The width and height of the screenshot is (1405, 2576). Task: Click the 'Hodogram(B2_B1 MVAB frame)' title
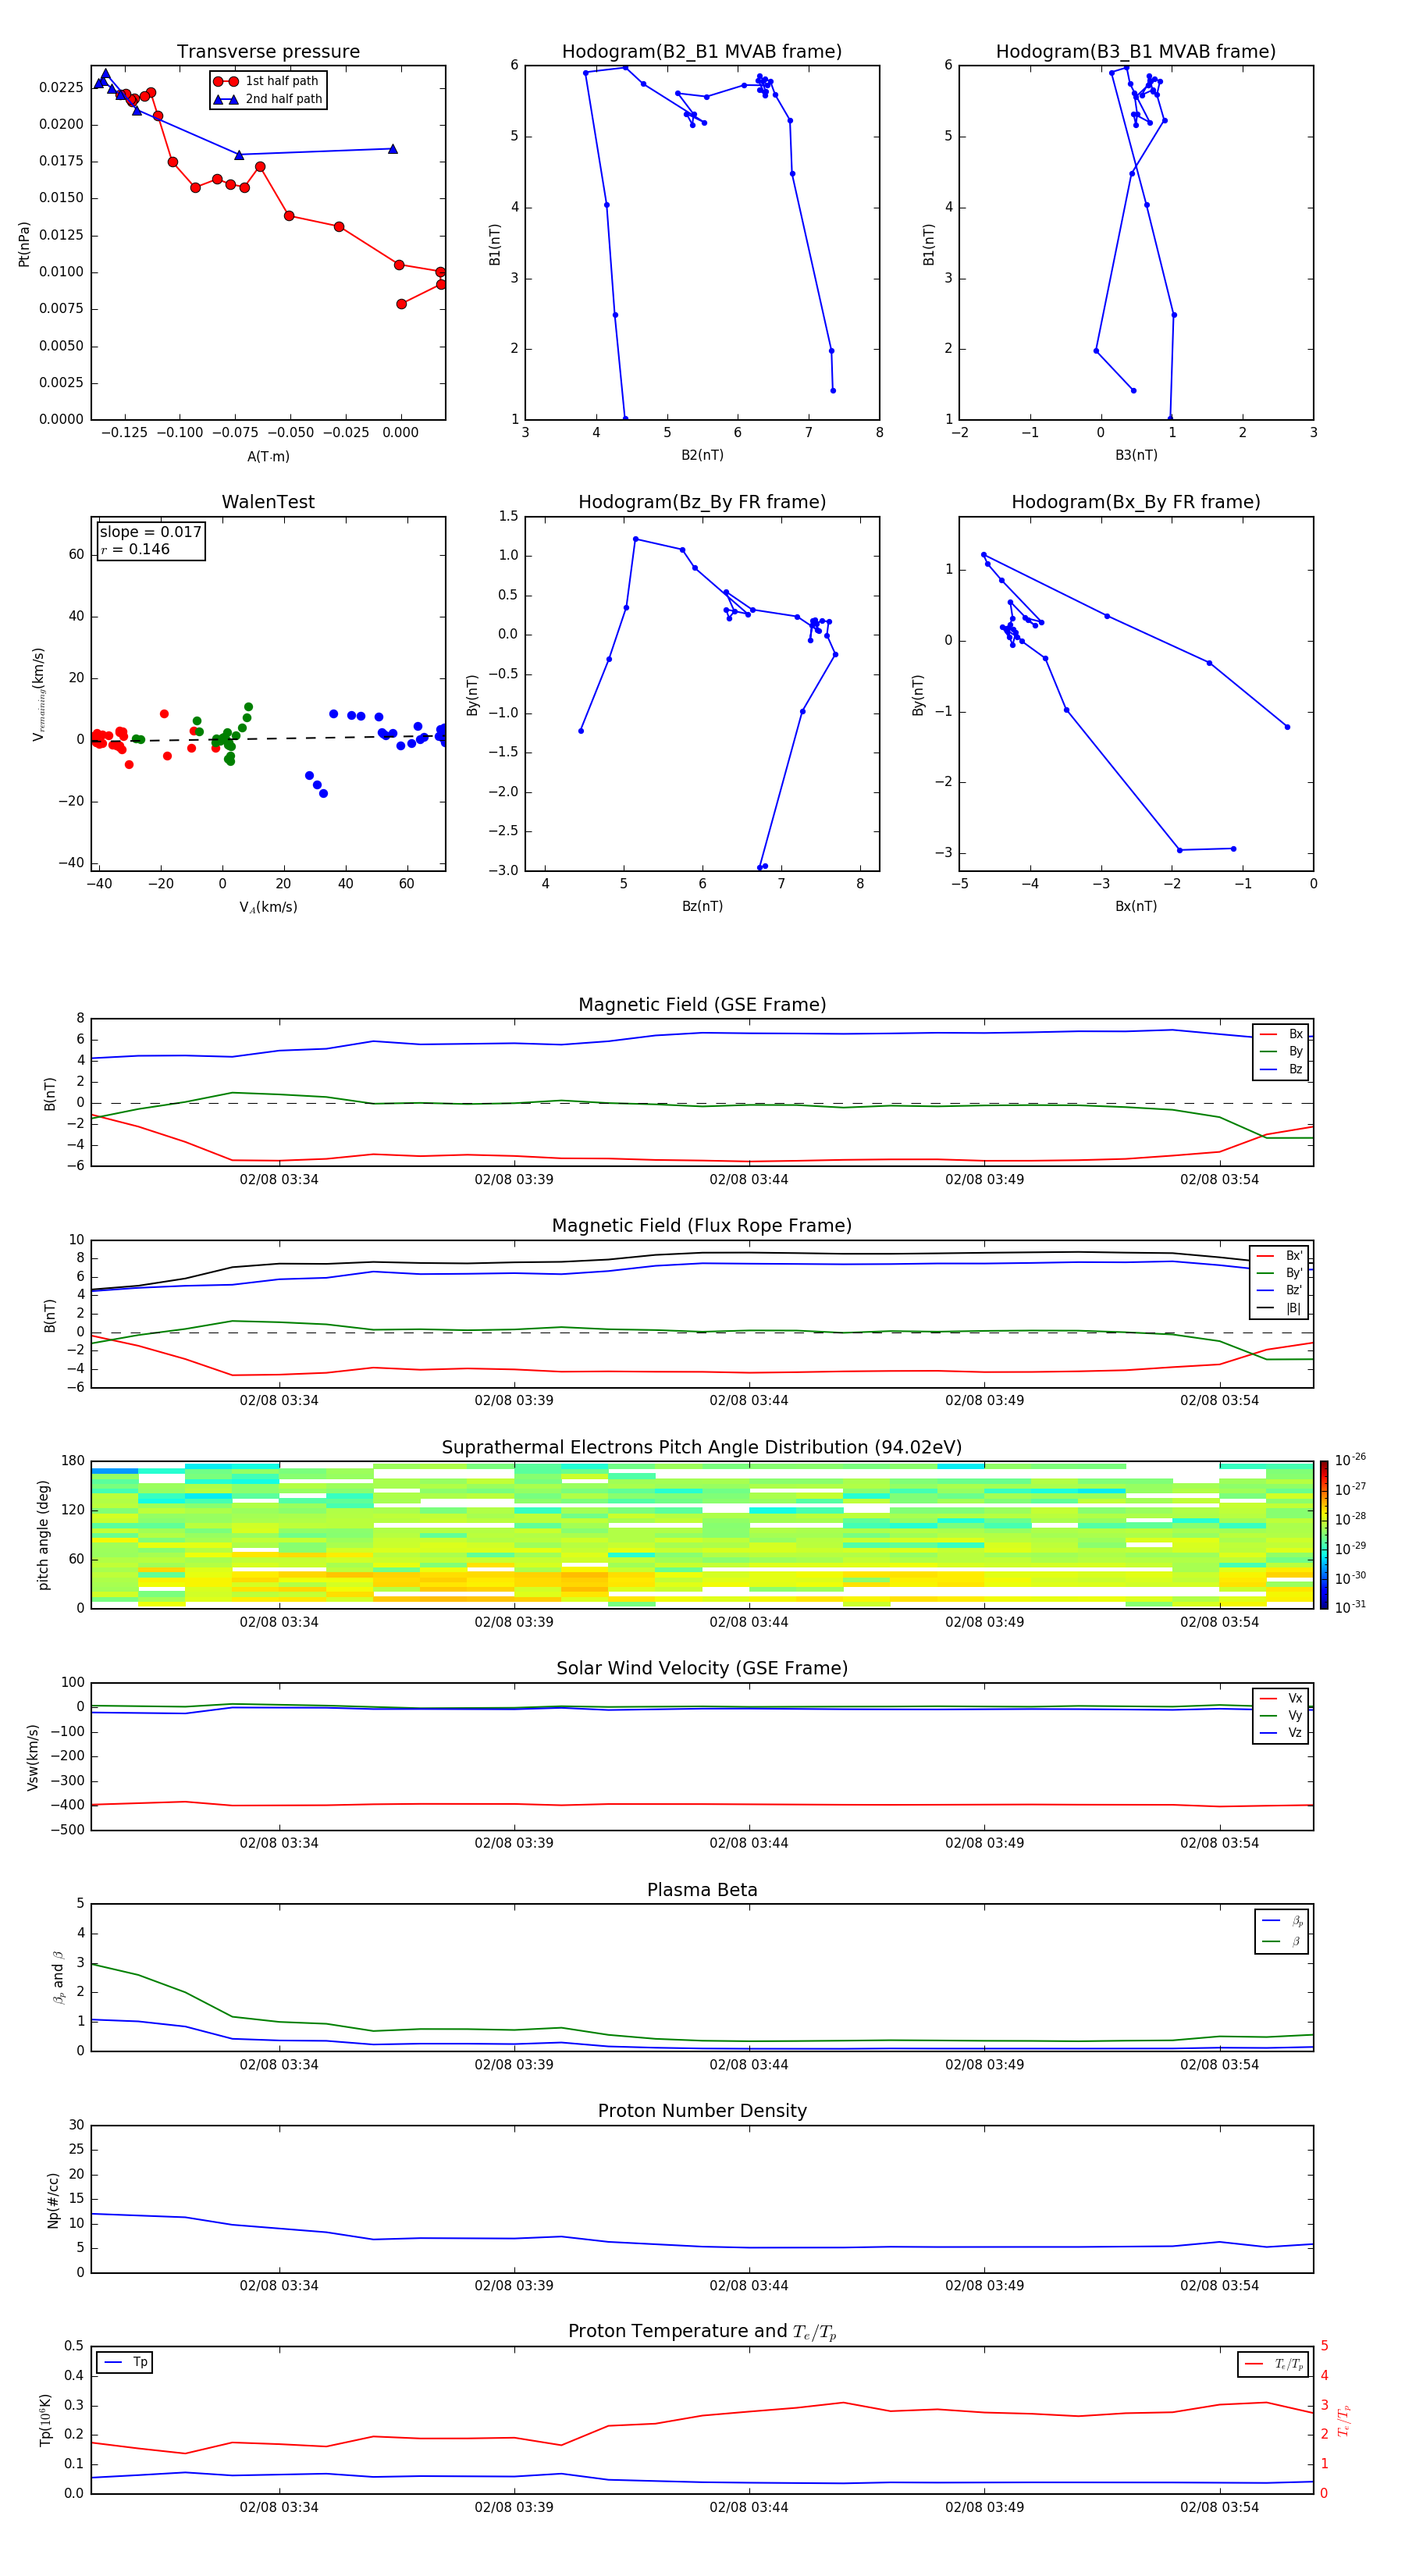702,52
